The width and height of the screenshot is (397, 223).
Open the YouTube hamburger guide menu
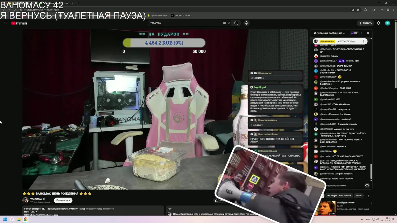point(5,23)
